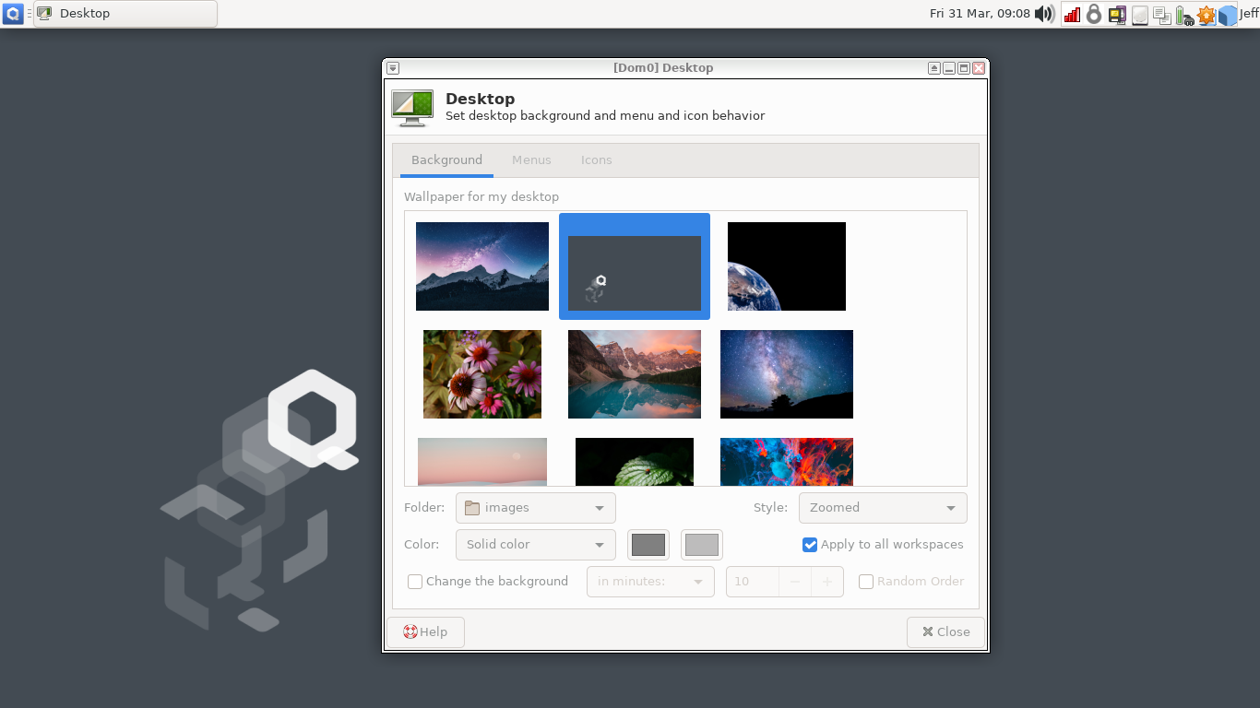Click the padlock tray icon
The image size is (1260, 708).
coord(1094,14)
